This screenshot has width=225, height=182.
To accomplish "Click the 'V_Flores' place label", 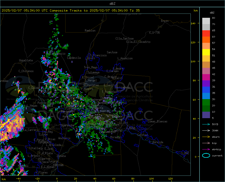I will (x=41, y=172).
